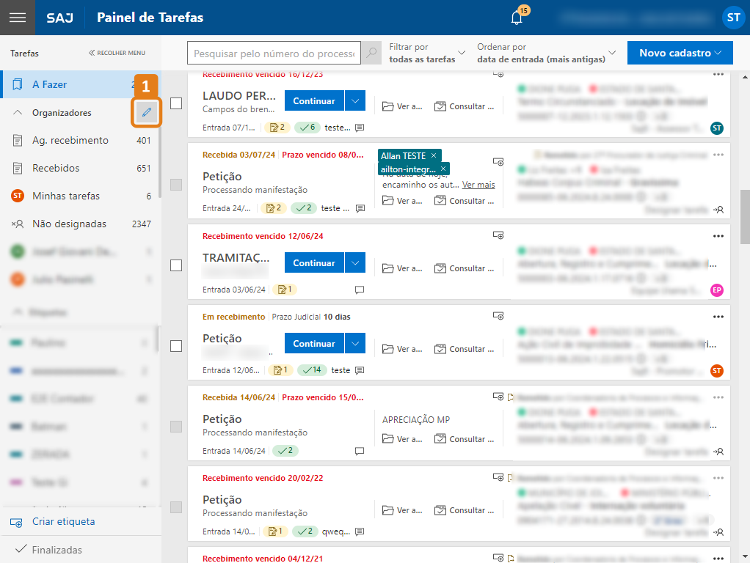Screen dimensions: 750x563
Task: Select the TRAMITAÇ... task checkbox
Action: point(176,265)
